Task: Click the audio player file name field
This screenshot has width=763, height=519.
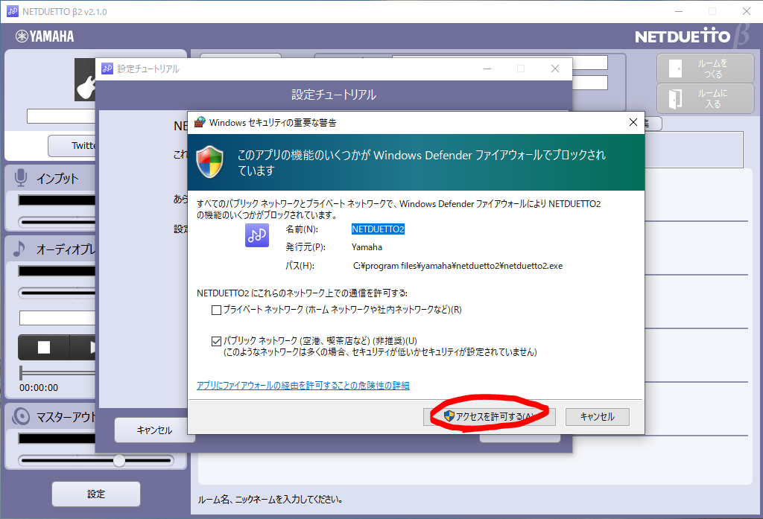Action: pos(57,318)
